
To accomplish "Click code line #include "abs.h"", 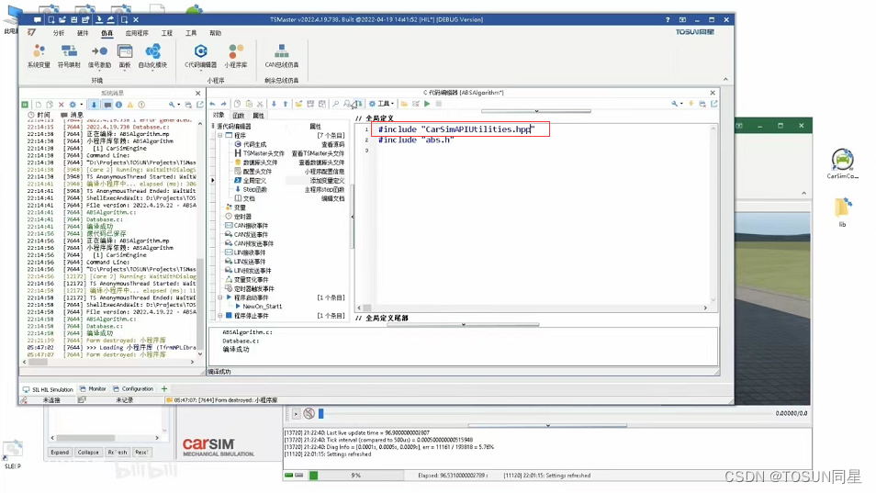I will [x=416, y=140].
